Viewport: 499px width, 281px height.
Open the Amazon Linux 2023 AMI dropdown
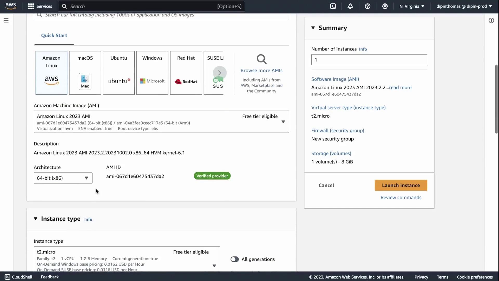(x=161, y=122)
